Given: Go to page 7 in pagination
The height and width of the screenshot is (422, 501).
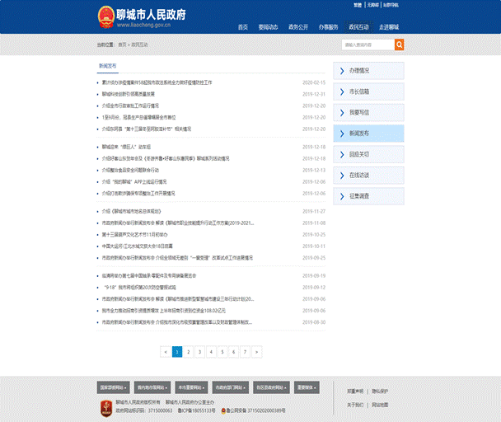Looking at the screenshot, I should tap(245, 352).
